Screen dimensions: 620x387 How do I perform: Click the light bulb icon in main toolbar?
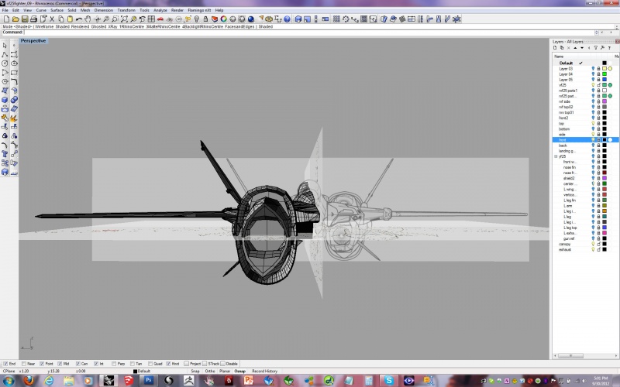pyautogui.click(x=197, y=19)
